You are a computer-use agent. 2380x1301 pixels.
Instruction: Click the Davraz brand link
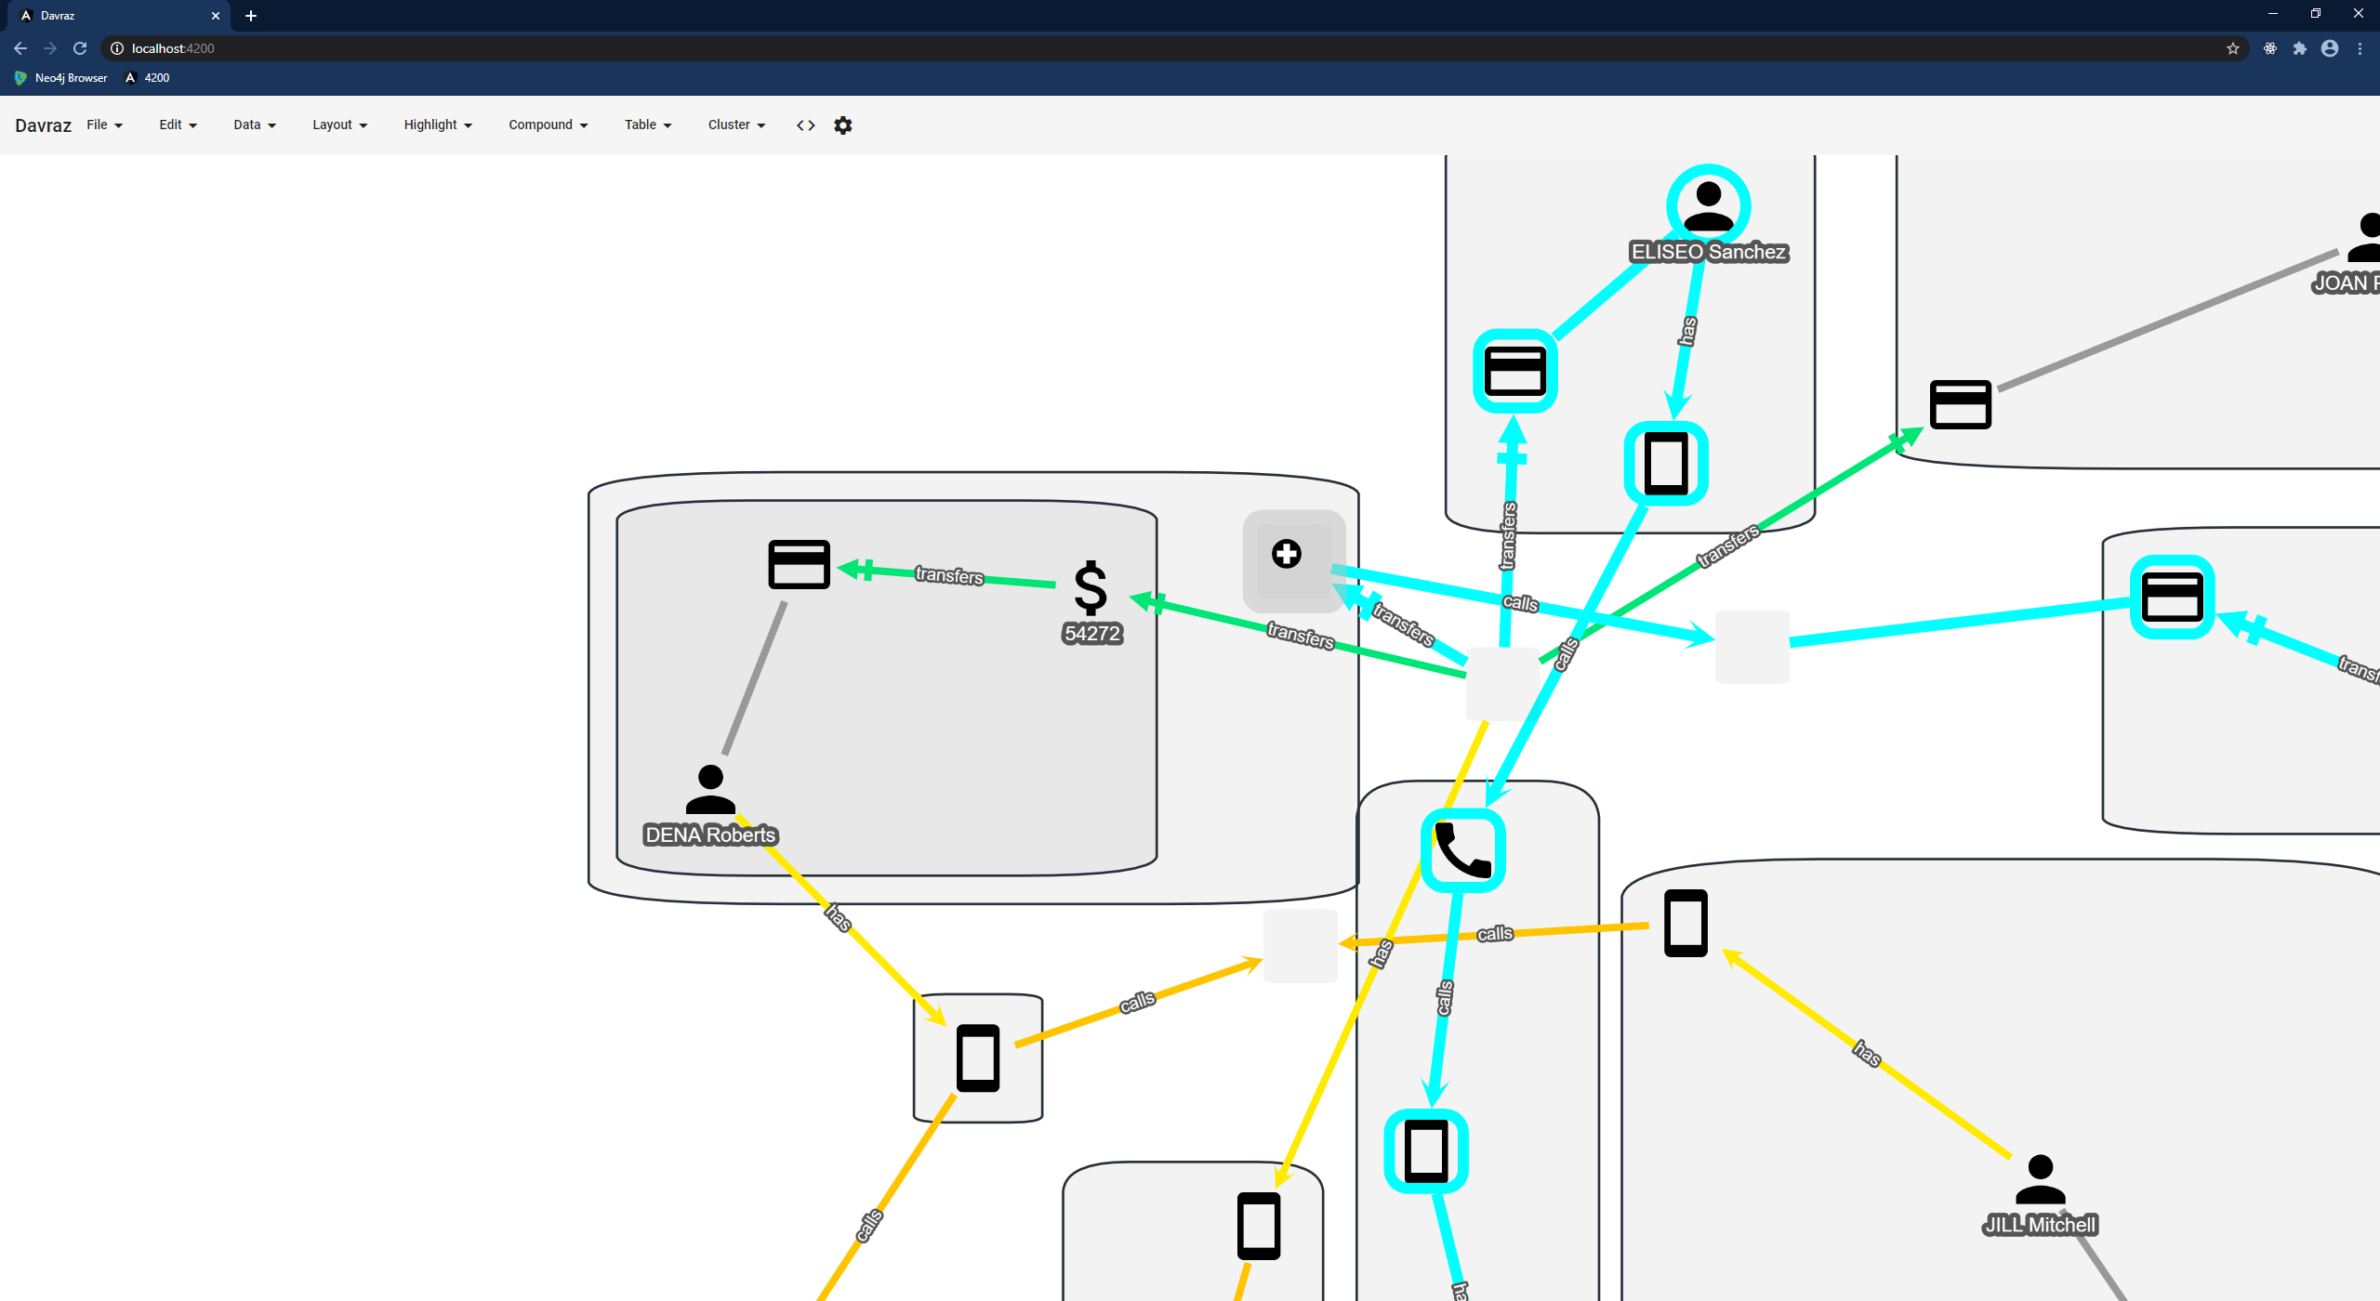[43, 125]
